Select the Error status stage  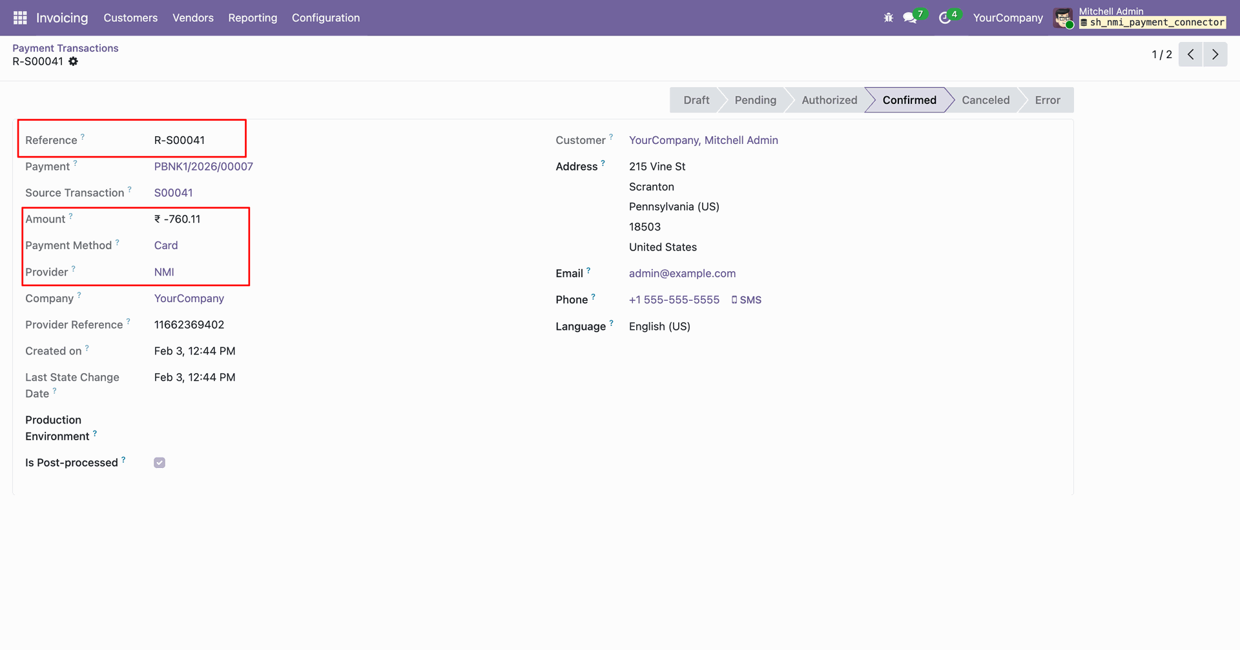pos(1048,100)
